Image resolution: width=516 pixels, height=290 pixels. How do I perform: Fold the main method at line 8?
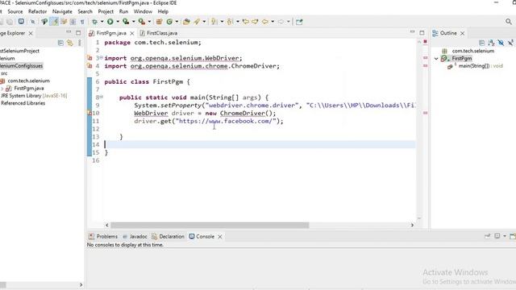click(102, 97)
